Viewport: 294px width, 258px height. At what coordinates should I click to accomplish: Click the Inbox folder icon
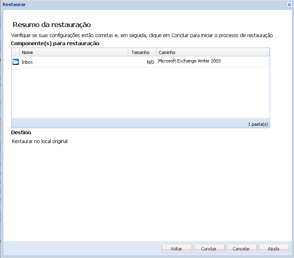[x=16, y=62]
